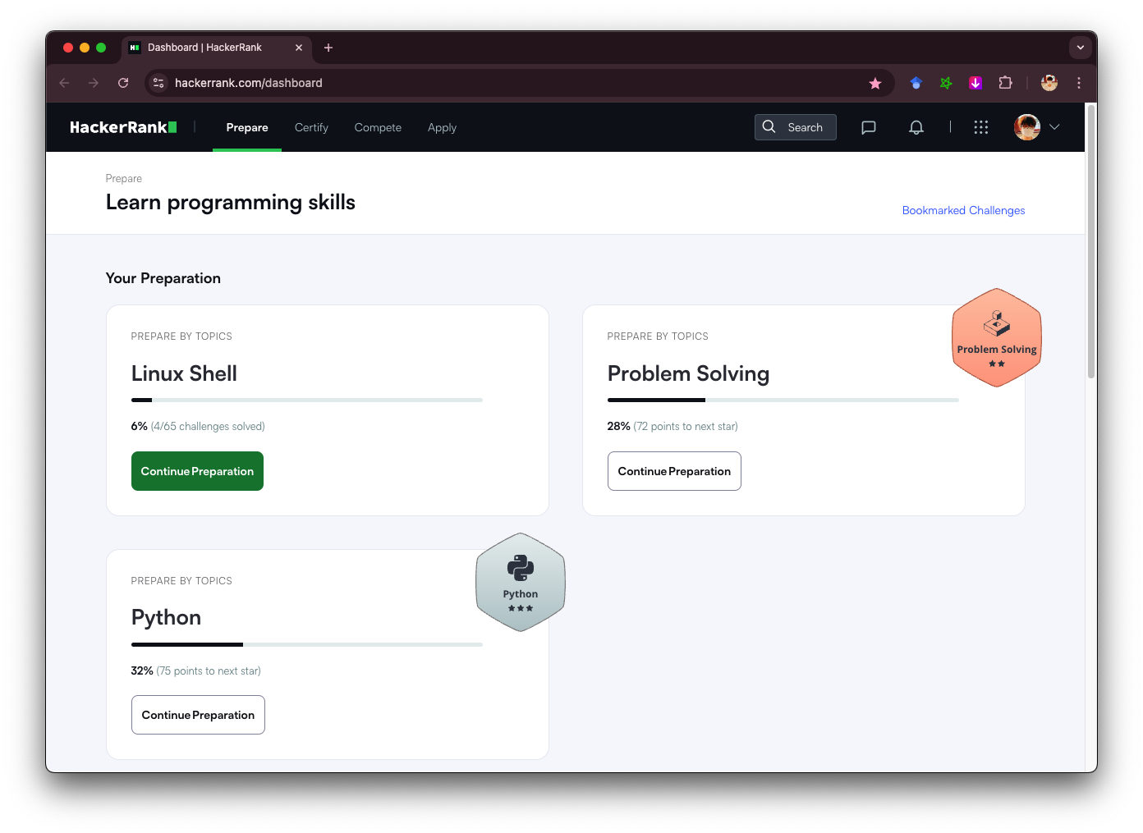The image size is (1143, 833).
Task: Open a new browser tab
Action: (x=328, y=48)
